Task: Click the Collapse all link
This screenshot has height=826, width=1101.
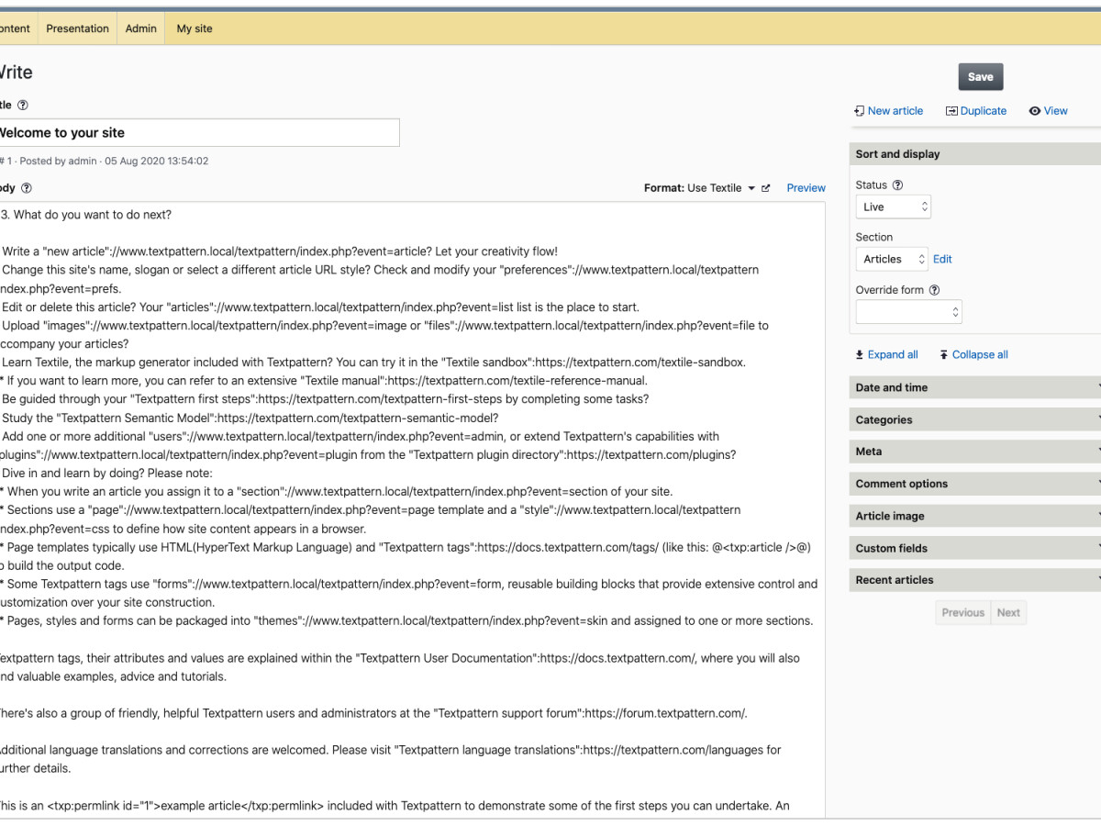Action: (973, 355)
